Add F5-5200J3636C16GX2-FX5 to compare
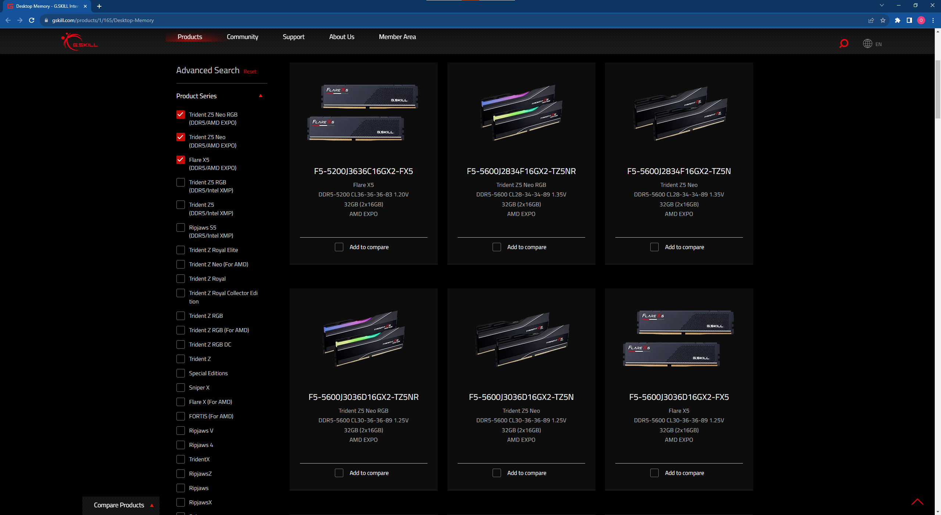This screenshot has height=515, width=941. point(339,247)
